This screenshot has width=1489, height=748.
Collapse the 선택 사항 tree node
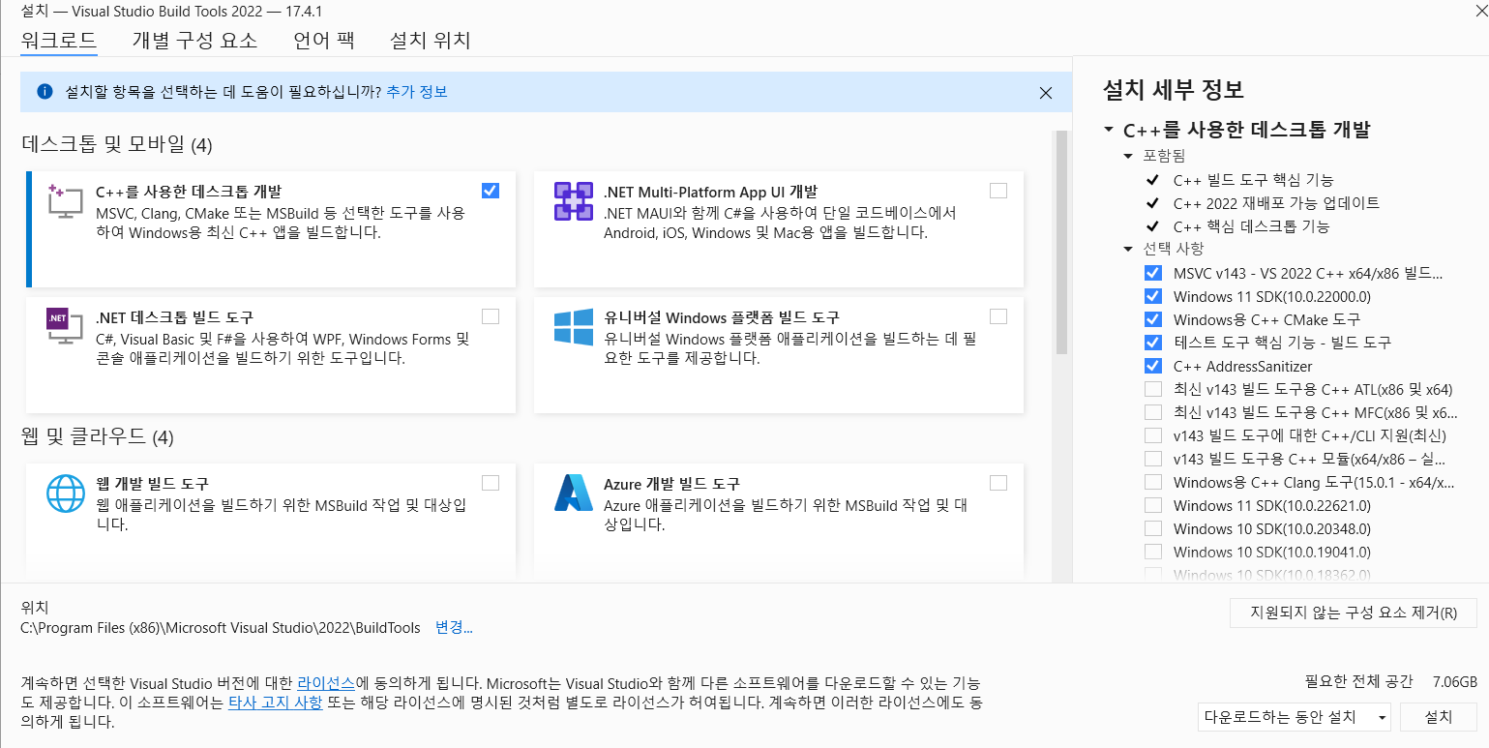click(1128, 249)
